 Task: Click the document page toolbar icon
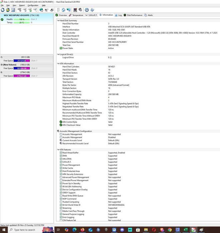coord(58,10)
